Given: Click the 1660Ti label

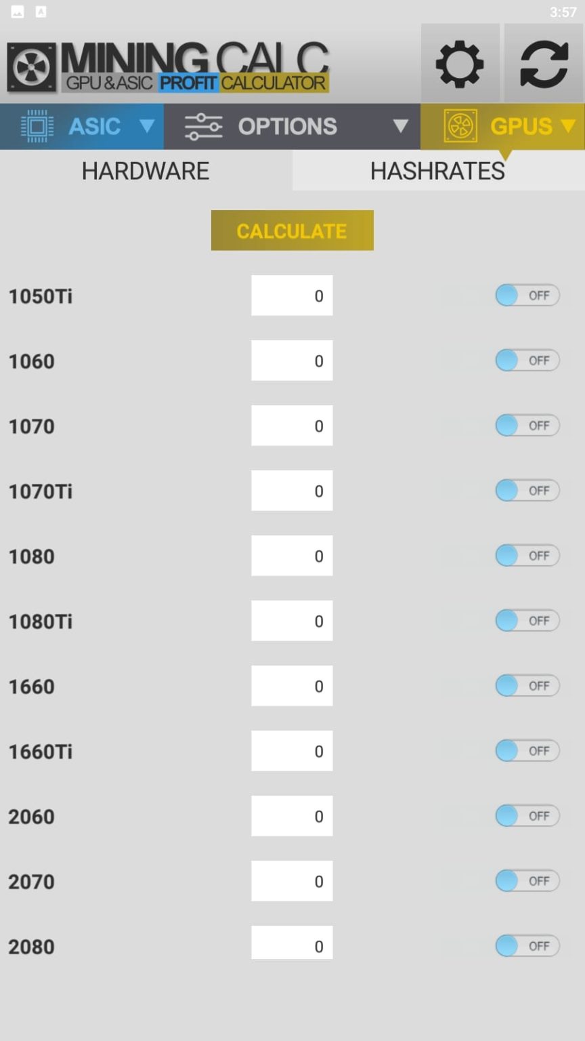Looking at the screenshot, I should point(40,750).
